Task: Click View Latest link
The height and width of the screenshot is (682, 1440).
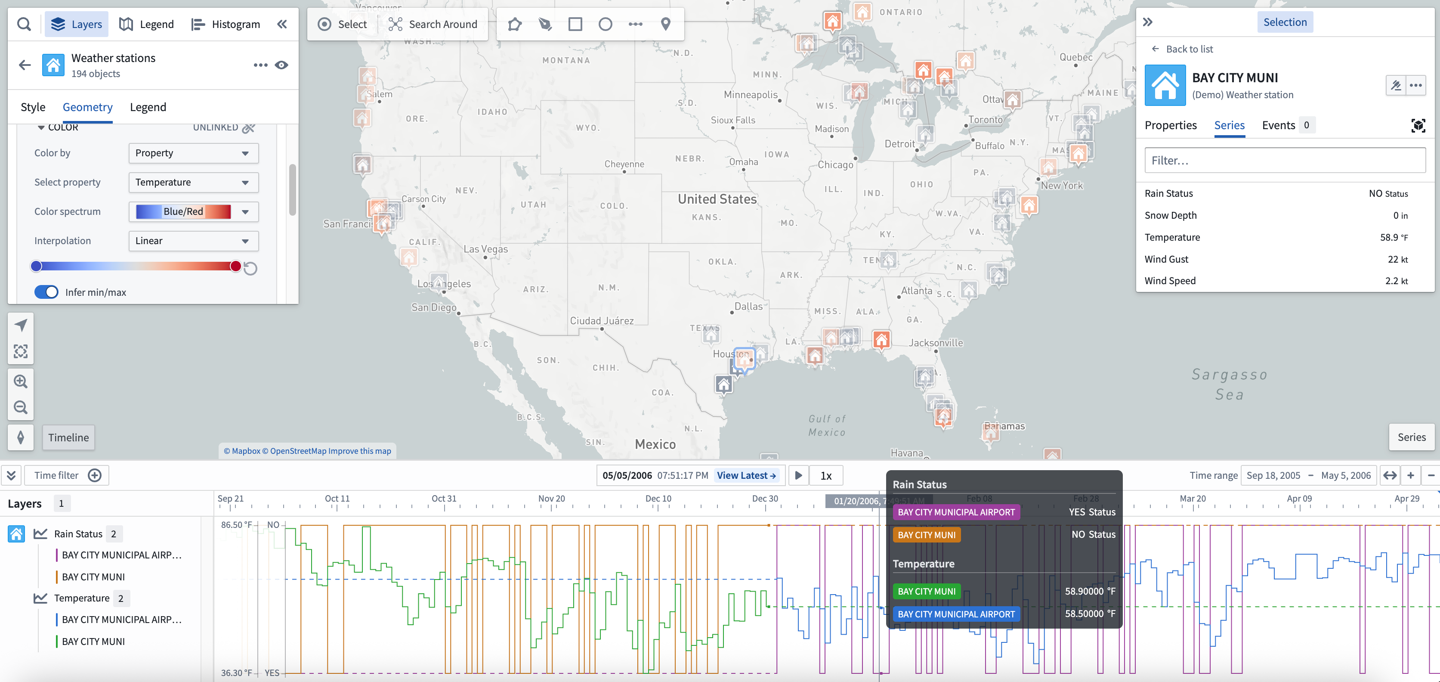Action: pyautogui.click(x=746, y=476)
